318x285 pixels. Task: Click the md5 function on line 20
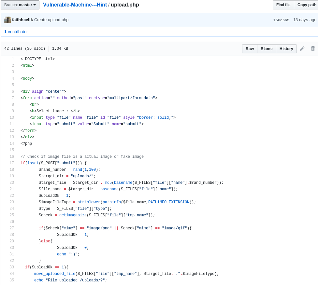pos(108,183)
